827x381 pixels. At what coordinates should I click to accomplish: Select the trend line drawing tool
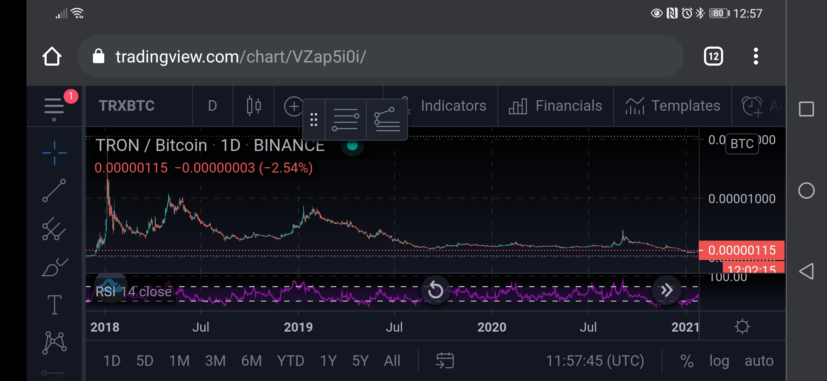pos(54,190)
